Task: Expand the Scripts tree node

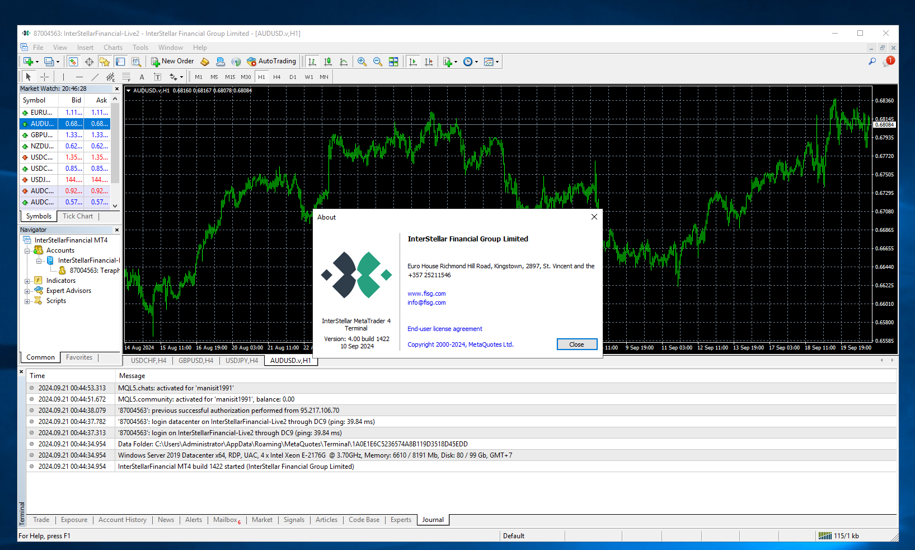Action: point(27,301)
